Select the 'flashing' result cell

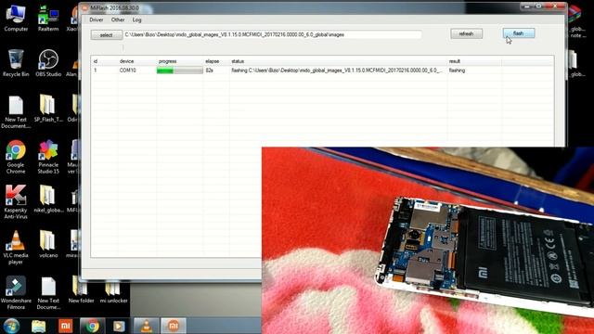pyautogui.click(x=457, y=71)
